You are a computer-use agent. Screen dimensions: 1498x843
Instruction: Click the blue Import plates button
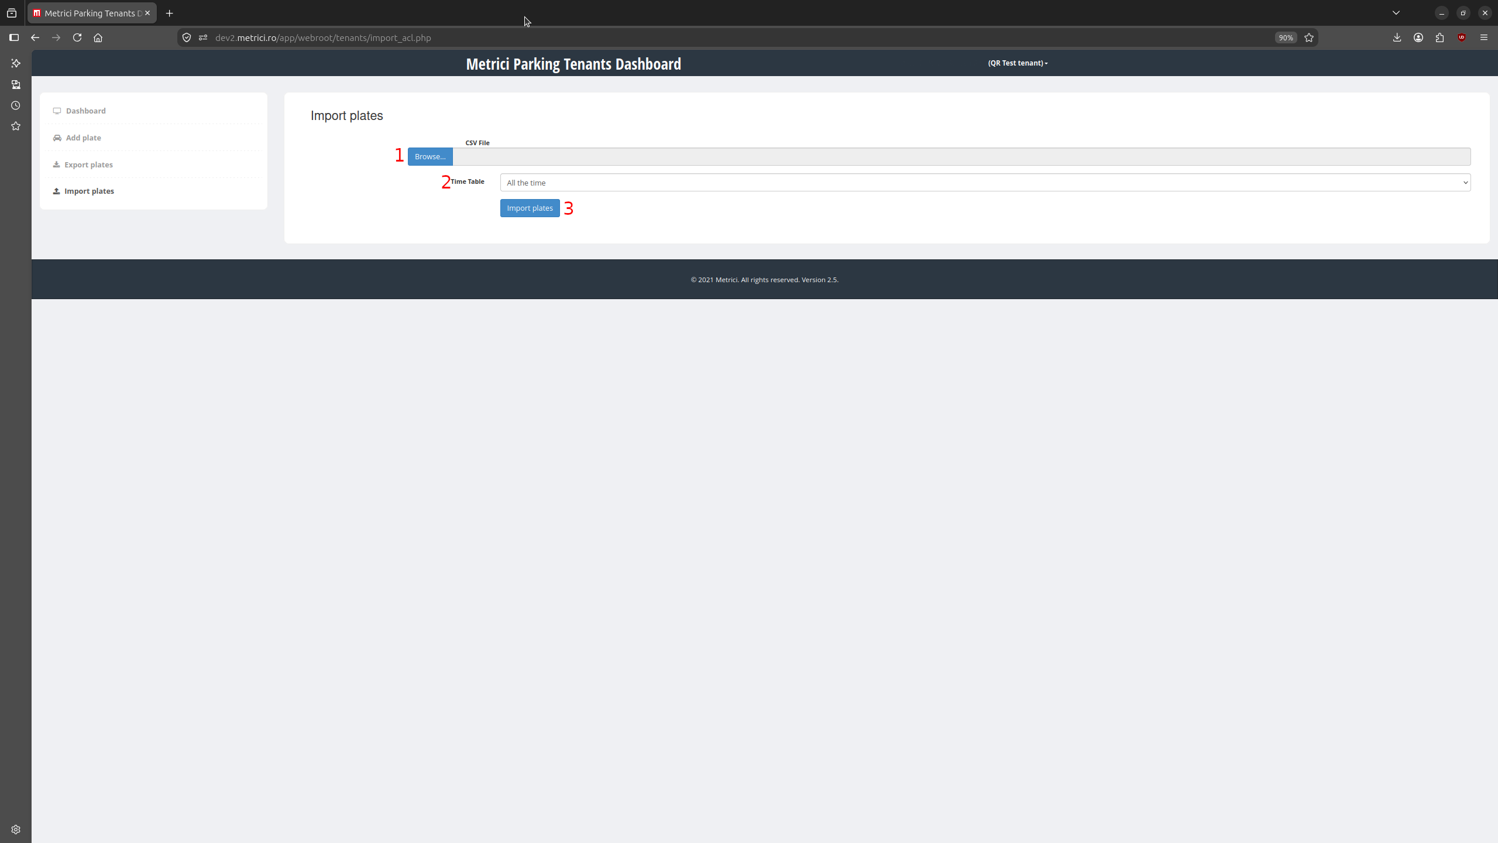point(530,208)
